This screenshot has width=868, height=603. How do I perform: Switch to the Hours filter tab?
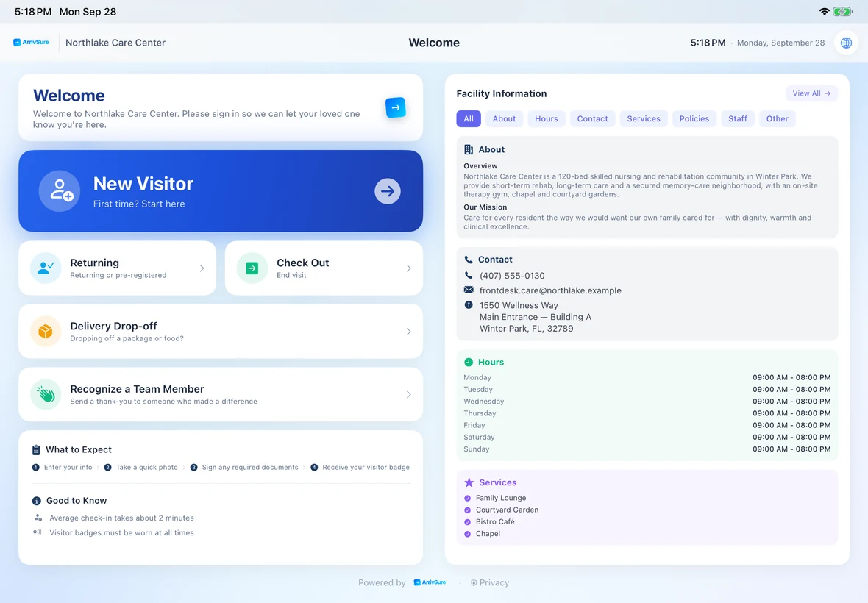547,118
